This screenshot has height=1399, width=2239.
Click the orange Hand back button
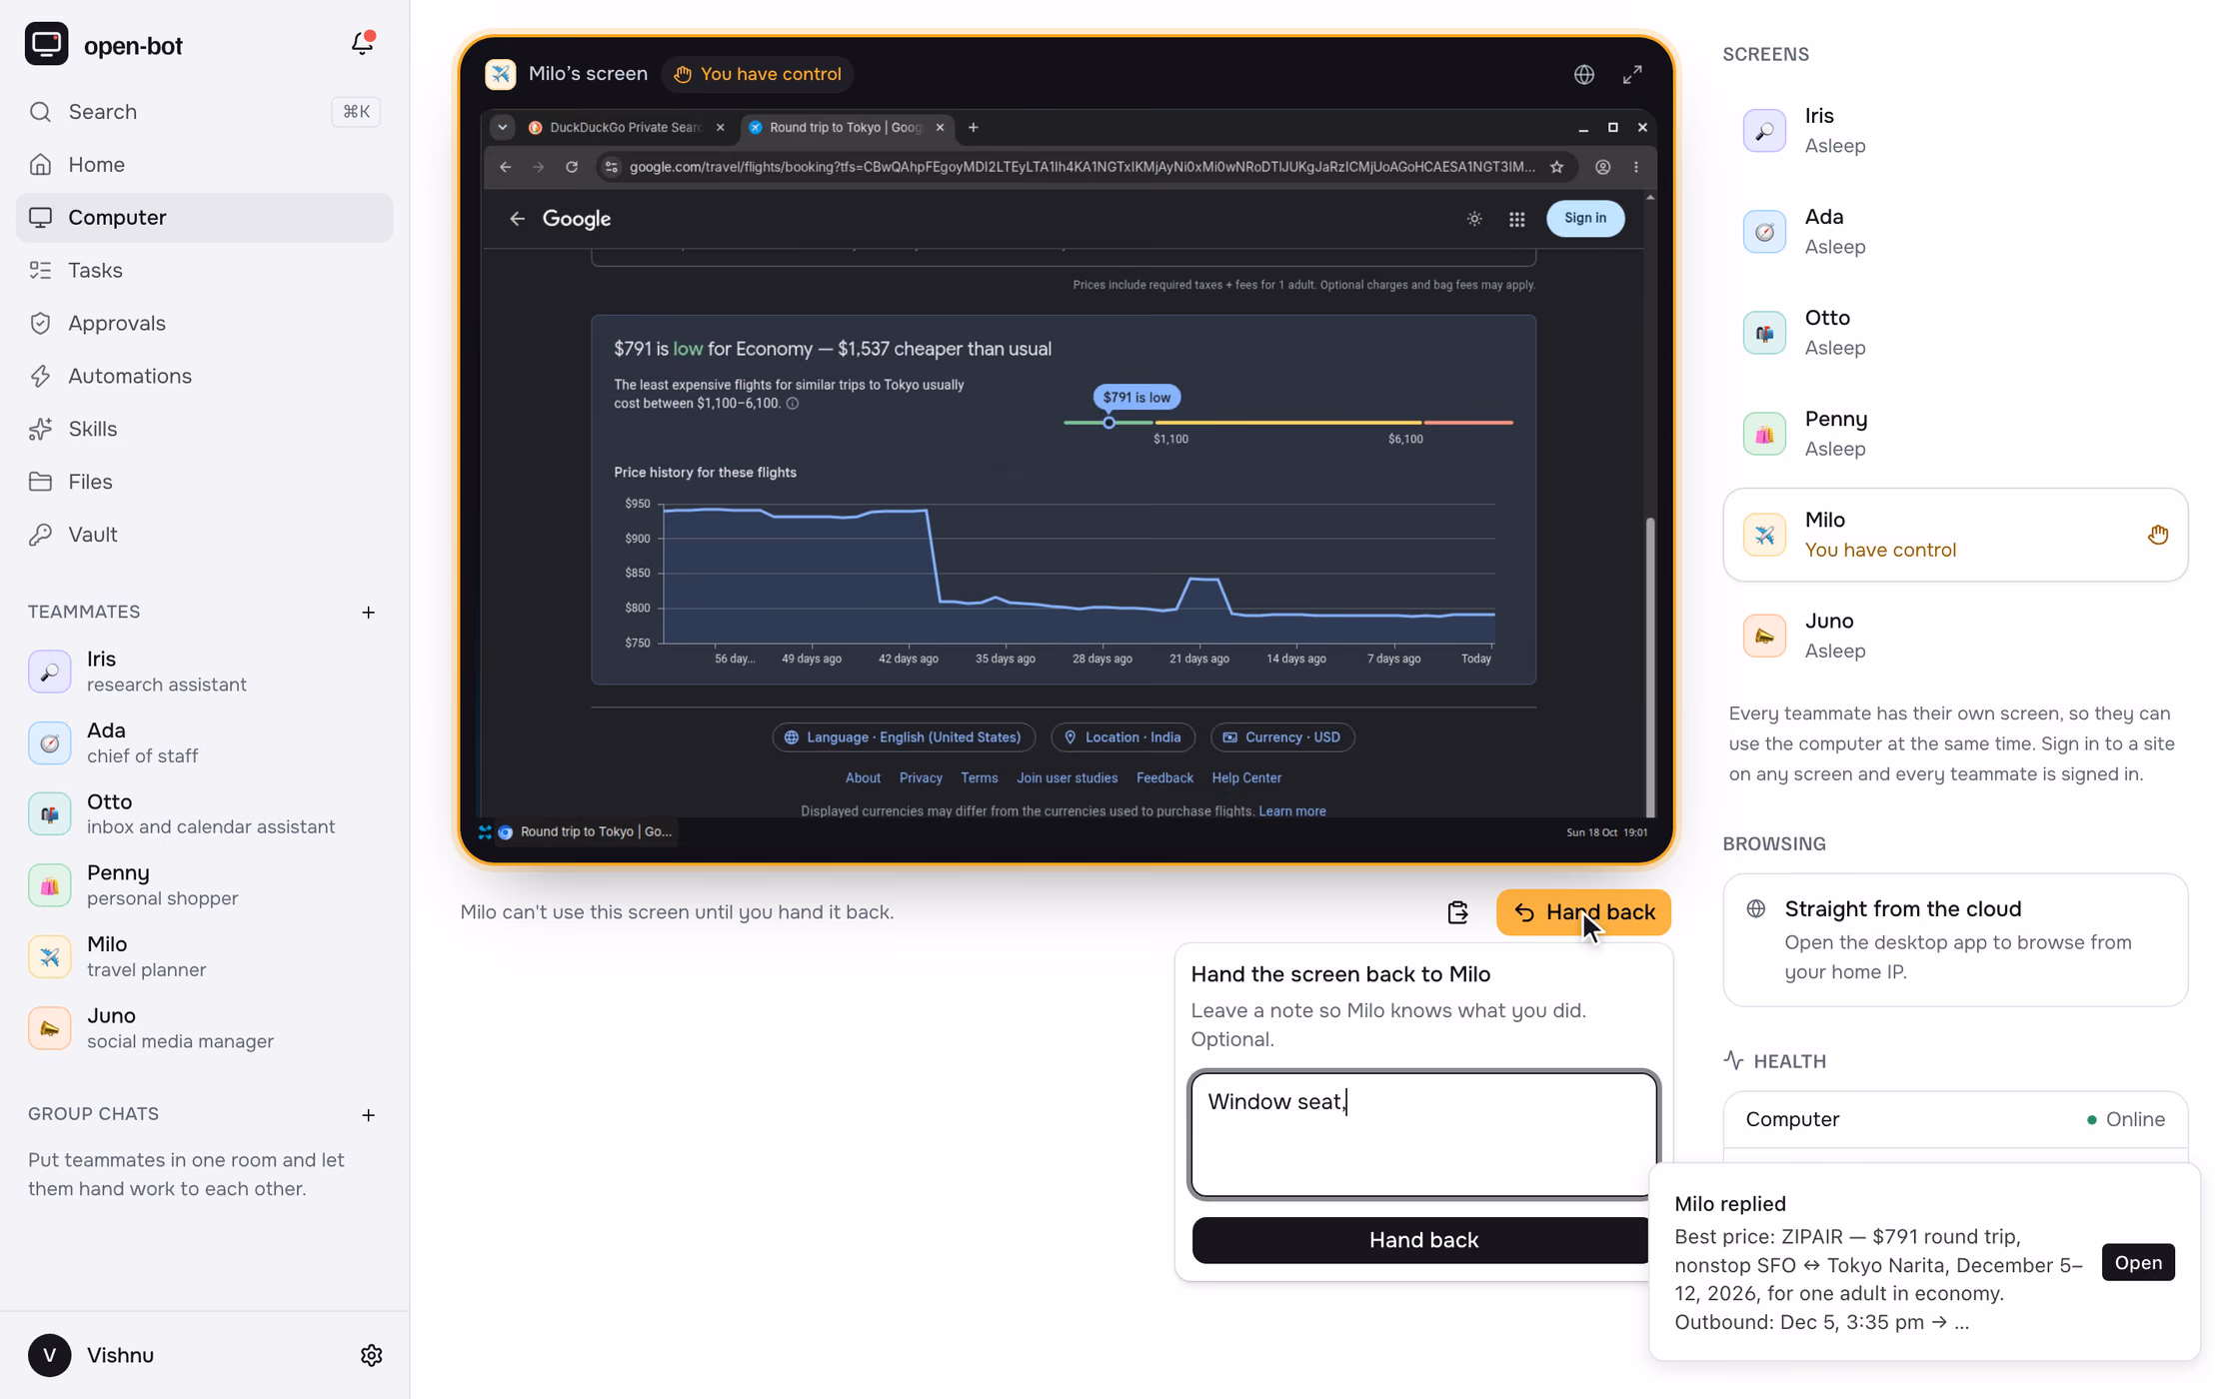pyautogui.click(x=1583, y=912)
